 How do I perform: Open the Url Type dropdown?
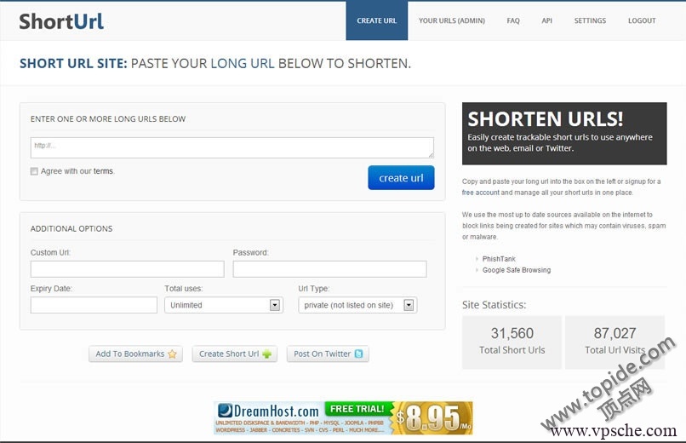[357, 305]
